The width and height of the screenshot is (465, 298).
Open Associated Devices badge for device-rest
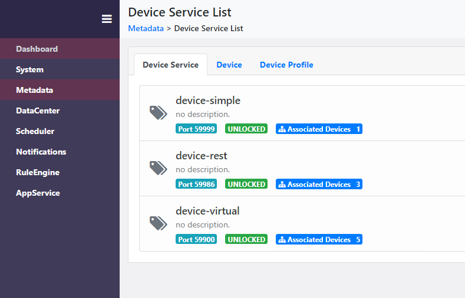click(319, 184)
